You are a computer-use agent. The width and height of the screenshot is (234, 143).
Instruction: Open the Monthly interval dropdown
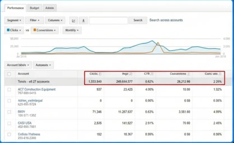tap(72, 30)
